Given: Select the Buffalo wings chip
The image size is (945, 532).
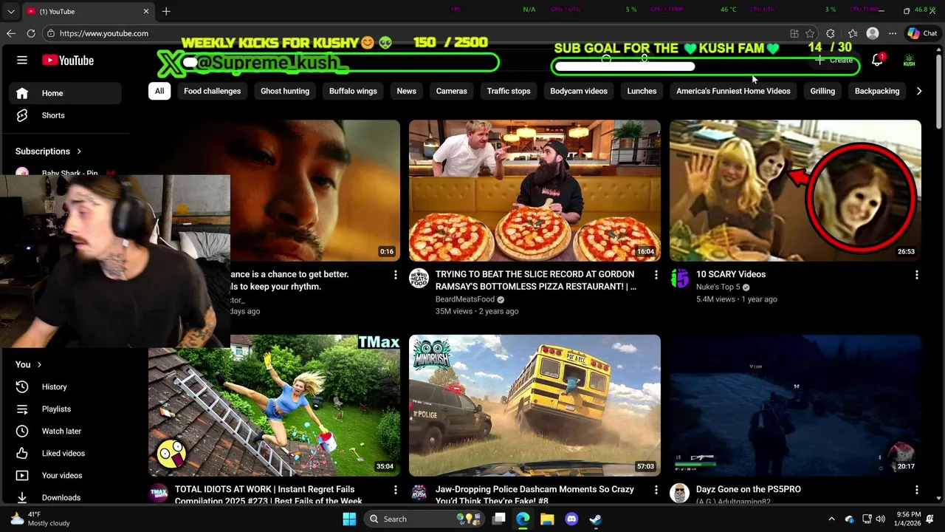Looking at the screenshot, I should pyautogui.click(x=353, y=91).
